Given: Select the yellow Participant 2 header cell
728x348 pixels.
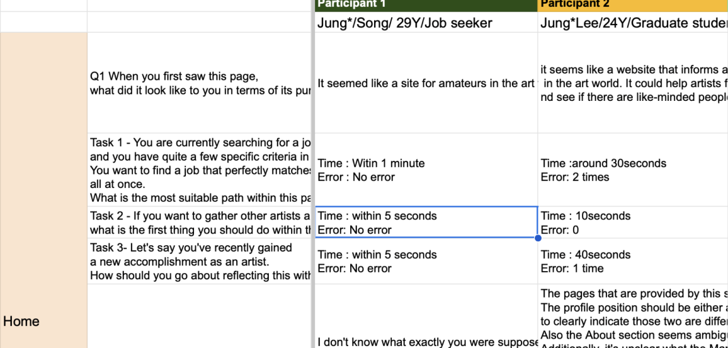Looking at the screenshot, I should [632, 5].
